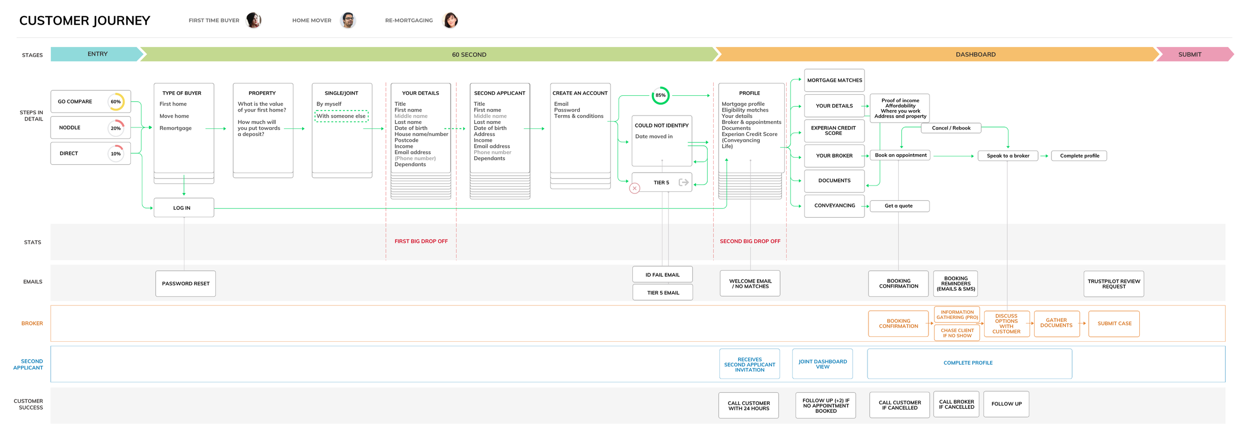The height and width of the screenshot is (438, 1240).
Task: Click the INFORMATION GATHERING (PRO) box
Action: tap(957, 315)
